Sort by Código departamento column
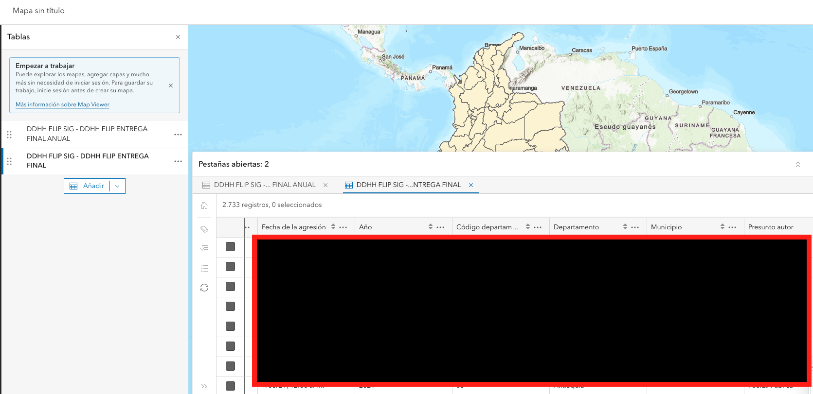This screenshot has height=394, width=813. pos(528,227)
